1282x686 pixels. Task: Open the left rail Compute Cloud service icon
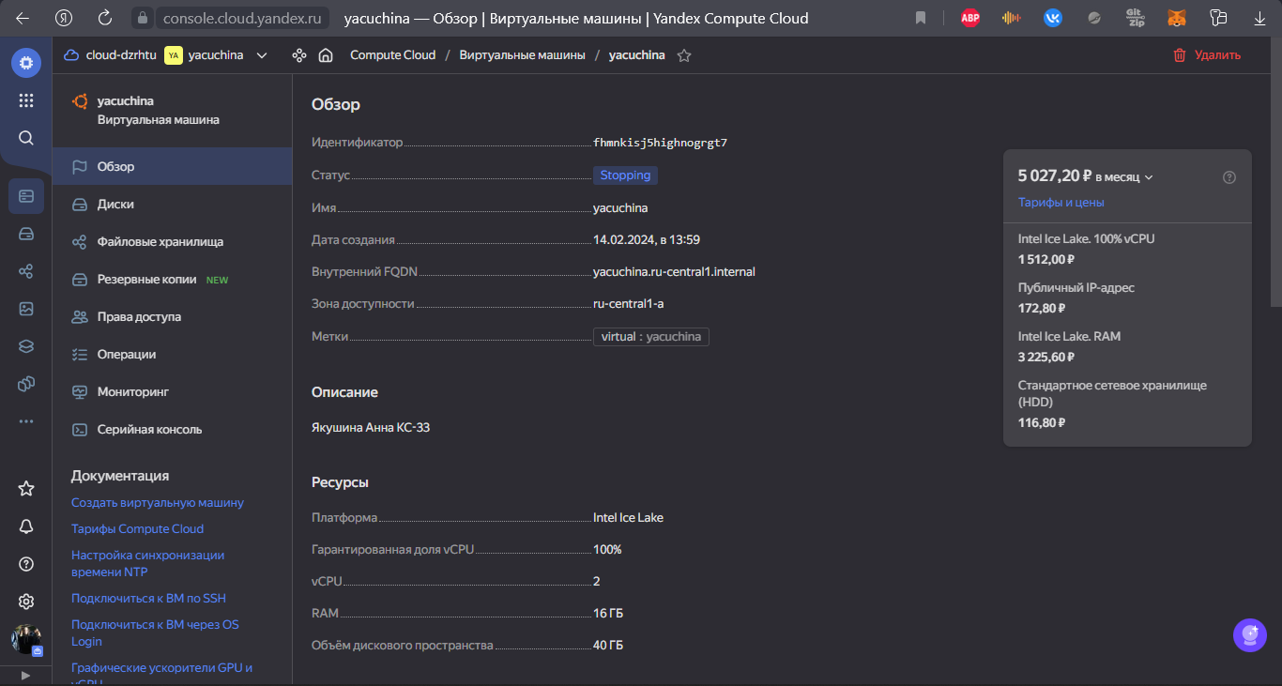(x=26, y=196)
